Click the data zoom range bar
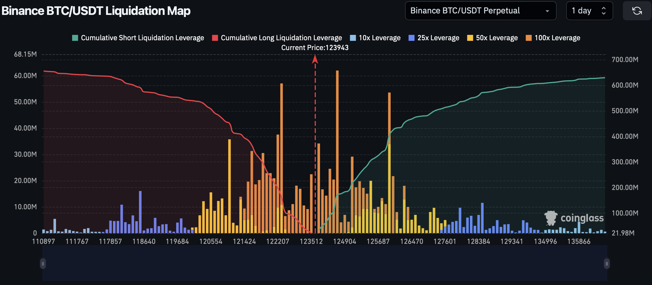Image resolution: width=652 pixels, height=285 pixels. click(x=325, y=264)
